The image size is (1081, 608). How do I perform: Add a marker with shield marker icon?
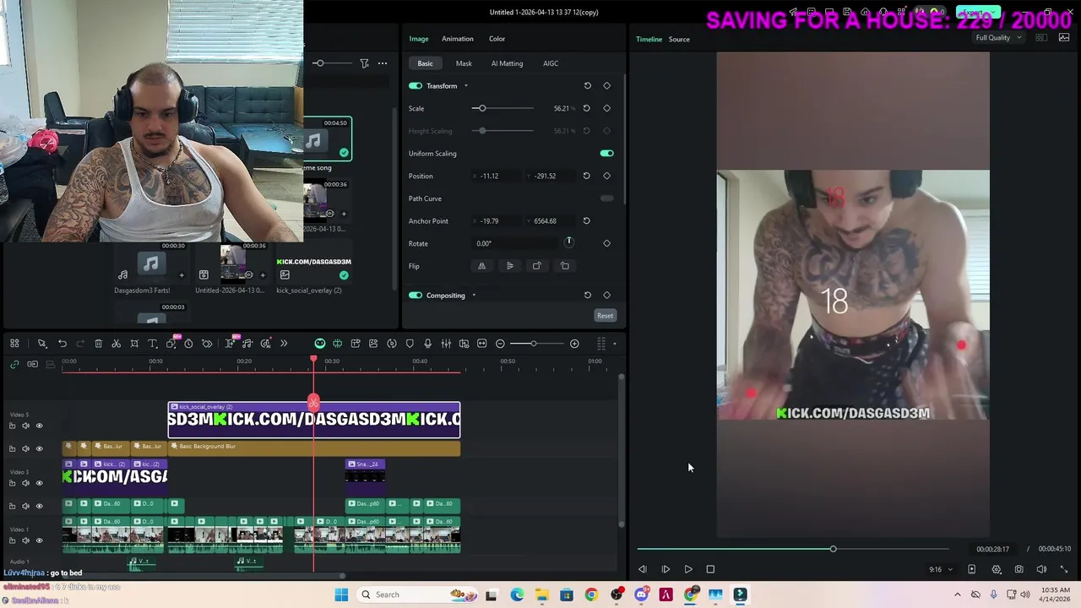410,344
